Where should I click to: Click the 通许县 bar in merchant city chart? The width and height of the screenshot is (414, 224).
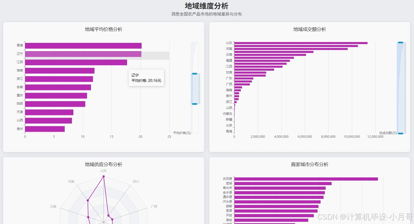(279, 197)
